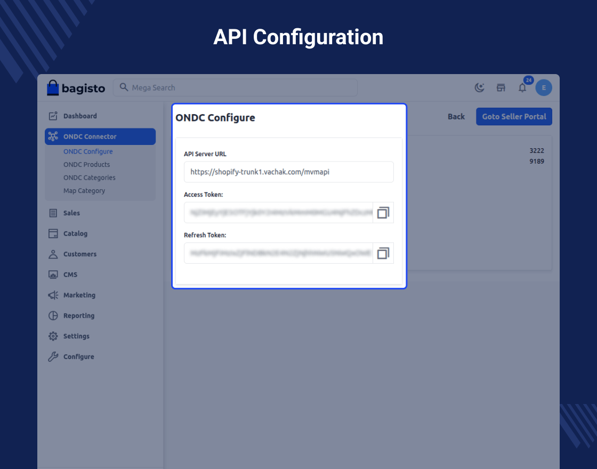Viewport: 597px width, 469px height.
Task: Go to ONDC Products
Action: pos(86,165)
